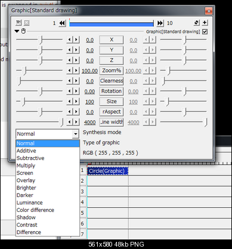Decrease rAspect value with left arrow
This screenshot has width=232, height=249.
coord(70,112)
